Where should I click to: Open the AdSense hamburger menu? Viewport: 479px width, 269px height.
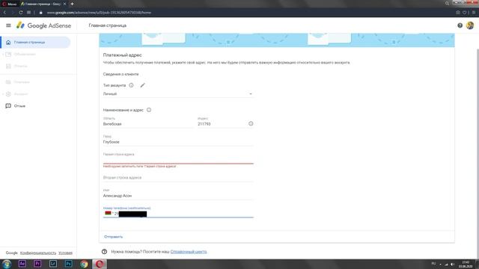pos(8,25)
